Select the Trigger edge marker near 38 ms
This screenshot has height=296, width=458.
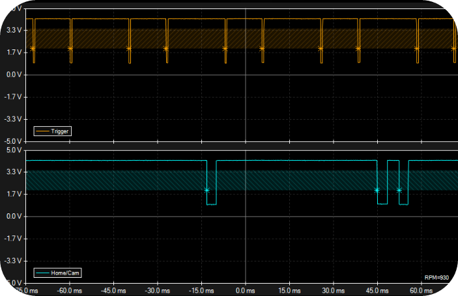coord(358,49)
